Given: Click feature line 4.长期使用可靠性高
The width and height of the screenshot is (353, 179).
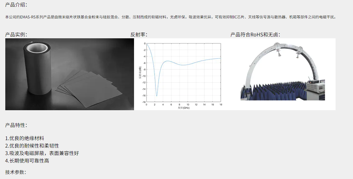Looking at the screenshot, I should point(27,161).
